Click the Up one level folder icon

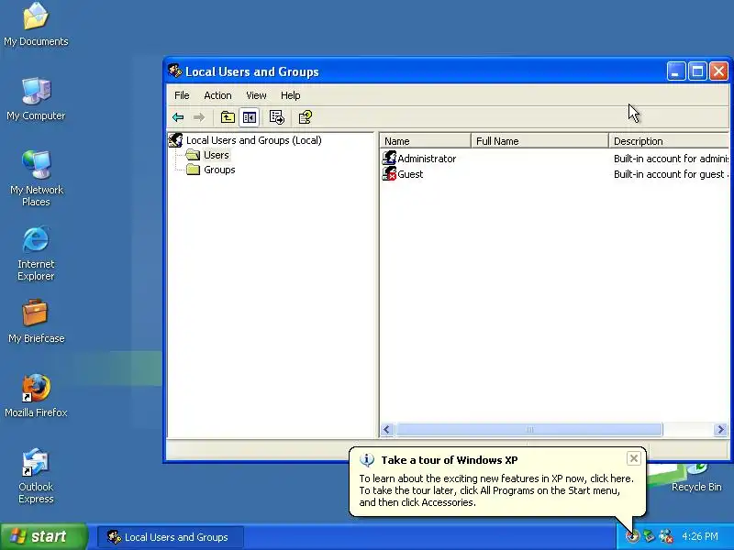228,117
